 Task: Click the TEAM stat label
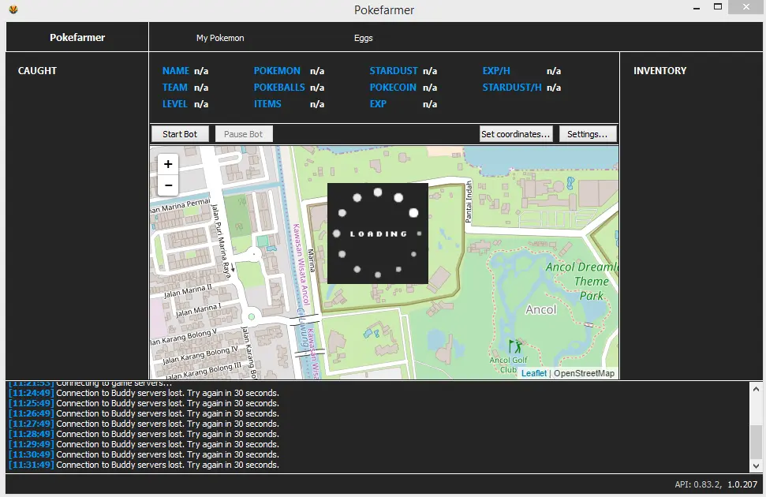click(174, 88)
